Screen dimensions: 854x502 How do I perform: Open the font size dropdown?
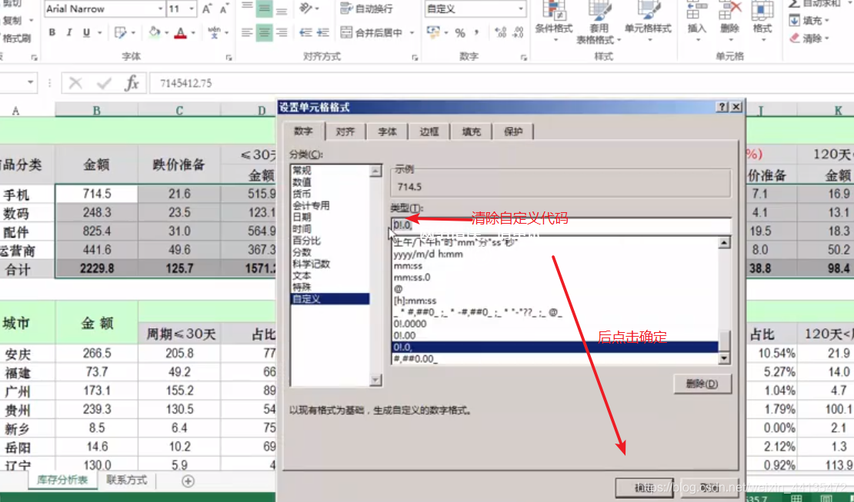pos(191,8)
